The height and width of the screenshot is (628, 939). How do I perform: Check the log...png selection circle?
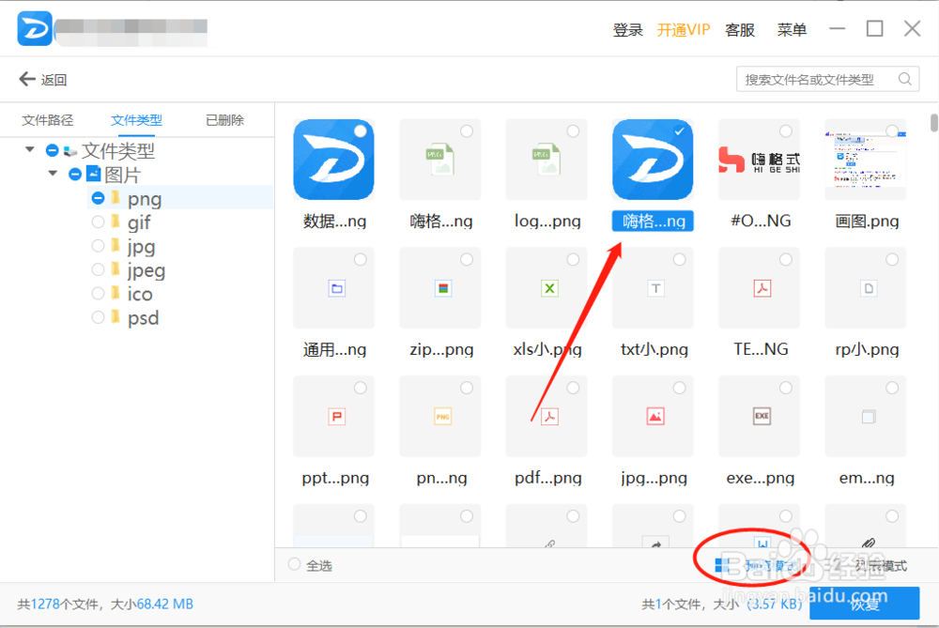[x=573, y=131]
